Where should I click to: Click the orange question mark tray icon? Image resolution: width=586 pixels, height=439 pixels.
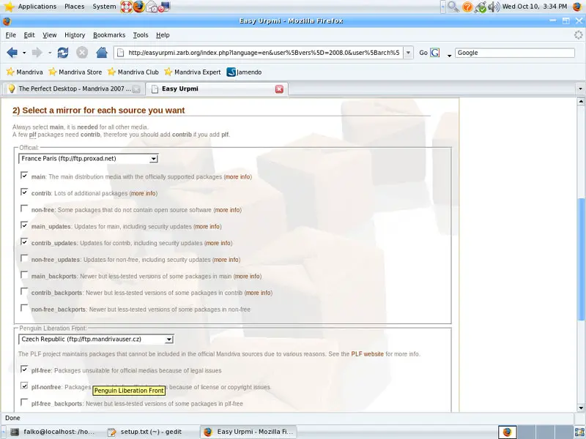pyautogui.click(x=467, y=7)
